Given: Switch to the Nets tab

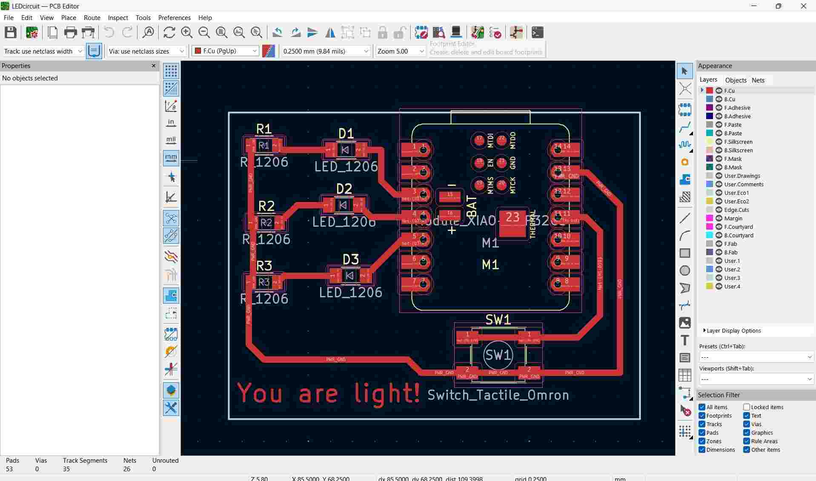Looking at the screenshot, I should (x=759, y=80).
